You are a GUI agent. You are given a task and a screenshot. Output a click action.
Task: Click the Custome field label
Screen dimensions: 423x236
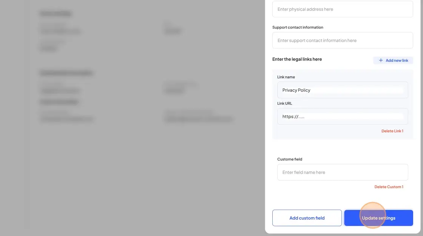click(290, 159)
